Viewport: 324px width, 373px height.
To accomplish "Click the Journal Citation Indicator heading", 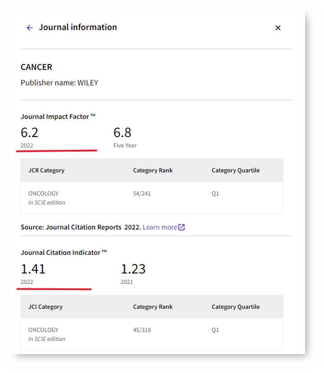I will pyautogui.click(x=64, y=253).
